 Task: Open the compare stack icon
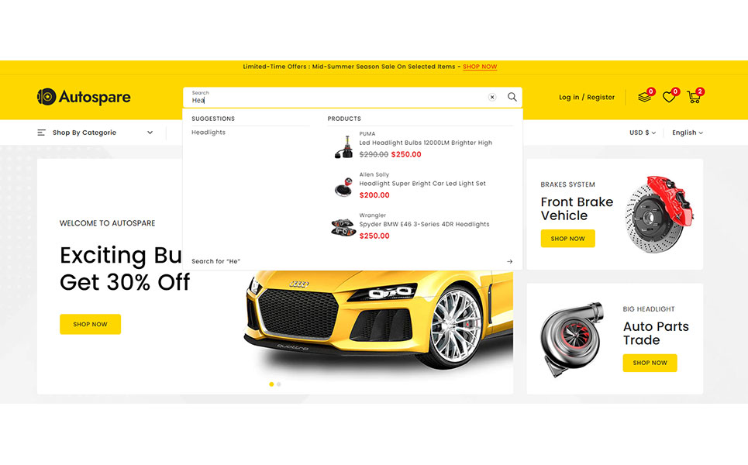point(644,98)
